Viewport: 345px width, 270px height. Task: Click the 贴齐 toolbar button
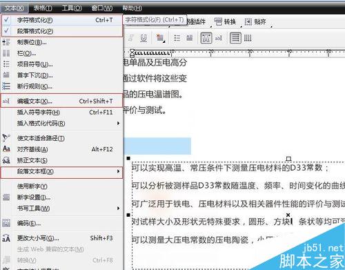click(x=255, y=22)
